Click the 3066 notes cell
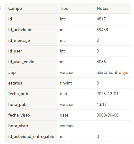 112,62
